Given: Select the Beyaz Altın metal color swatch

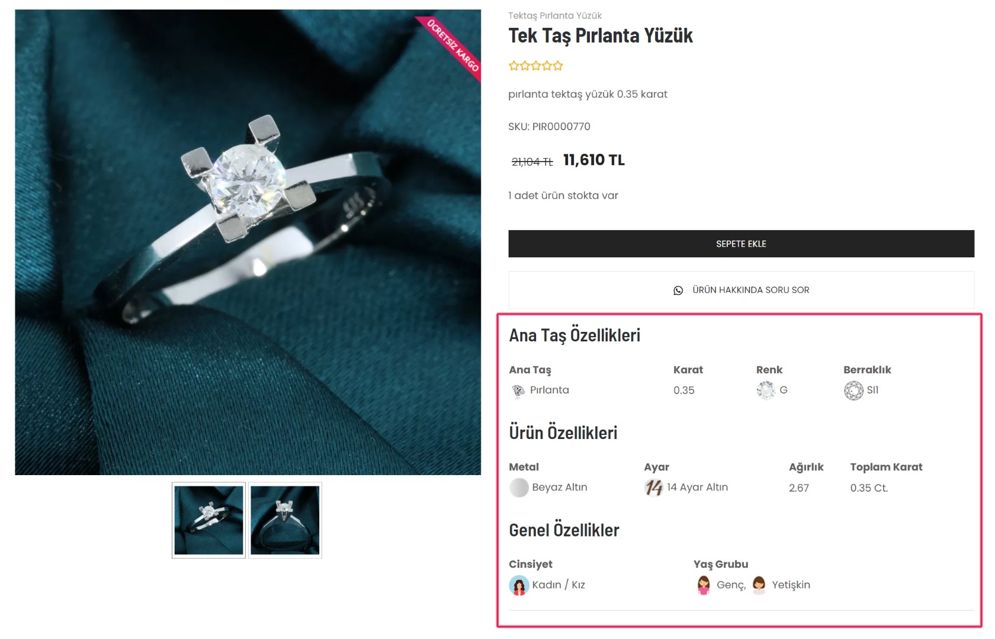Looking at the screenshot, I should point(519,488).
